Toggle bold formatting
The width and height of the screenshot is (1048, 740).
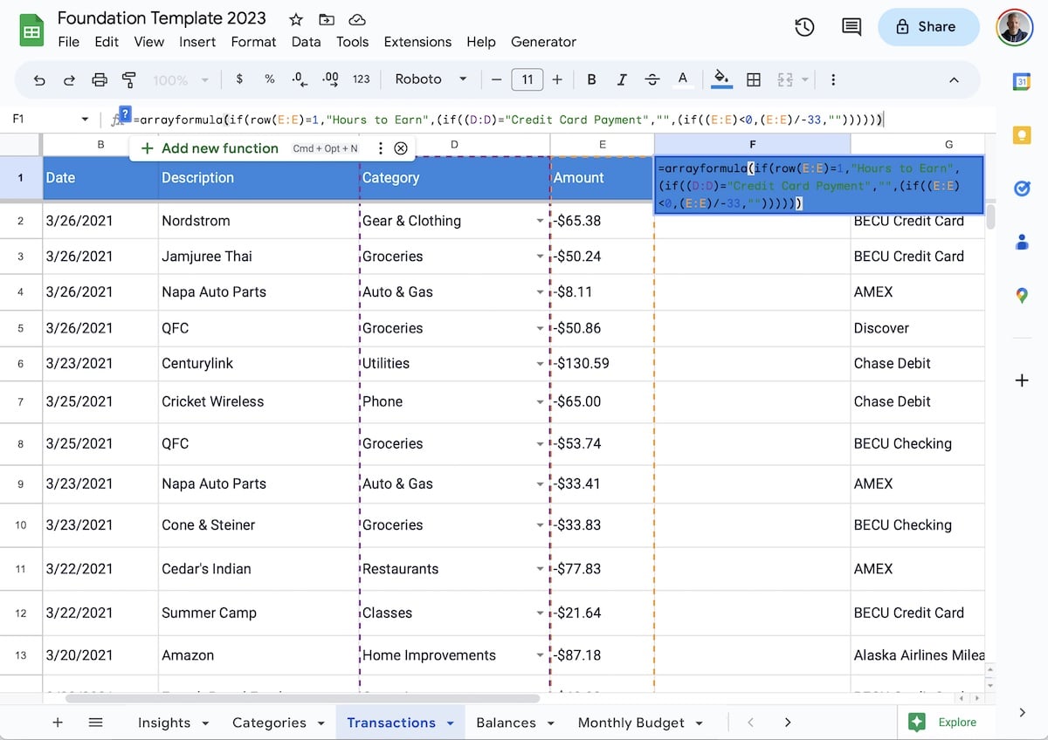[x=591, y=79]
